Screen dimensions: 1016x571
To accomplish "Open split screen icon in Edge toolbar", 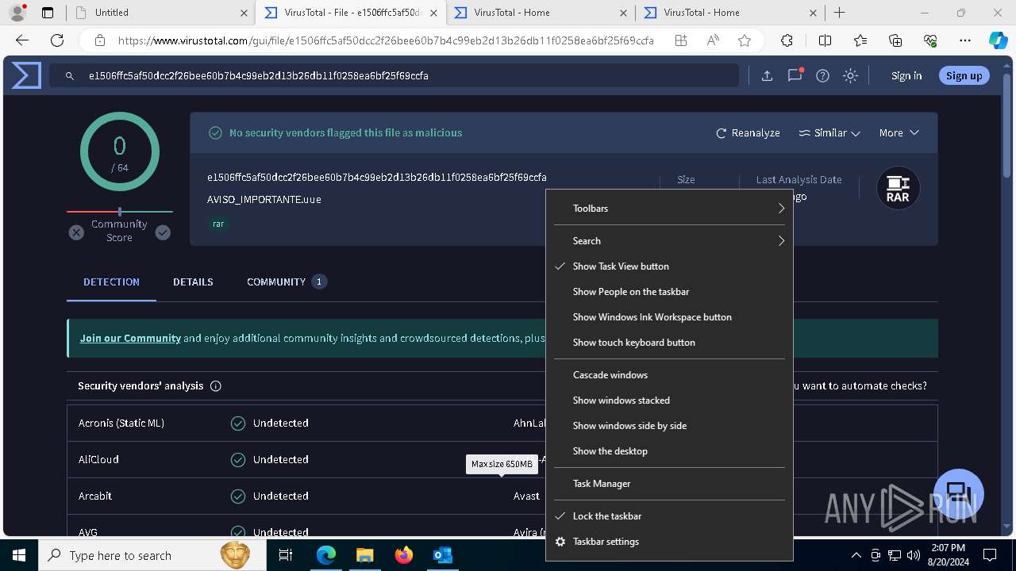I will click(x=825, y=40).
